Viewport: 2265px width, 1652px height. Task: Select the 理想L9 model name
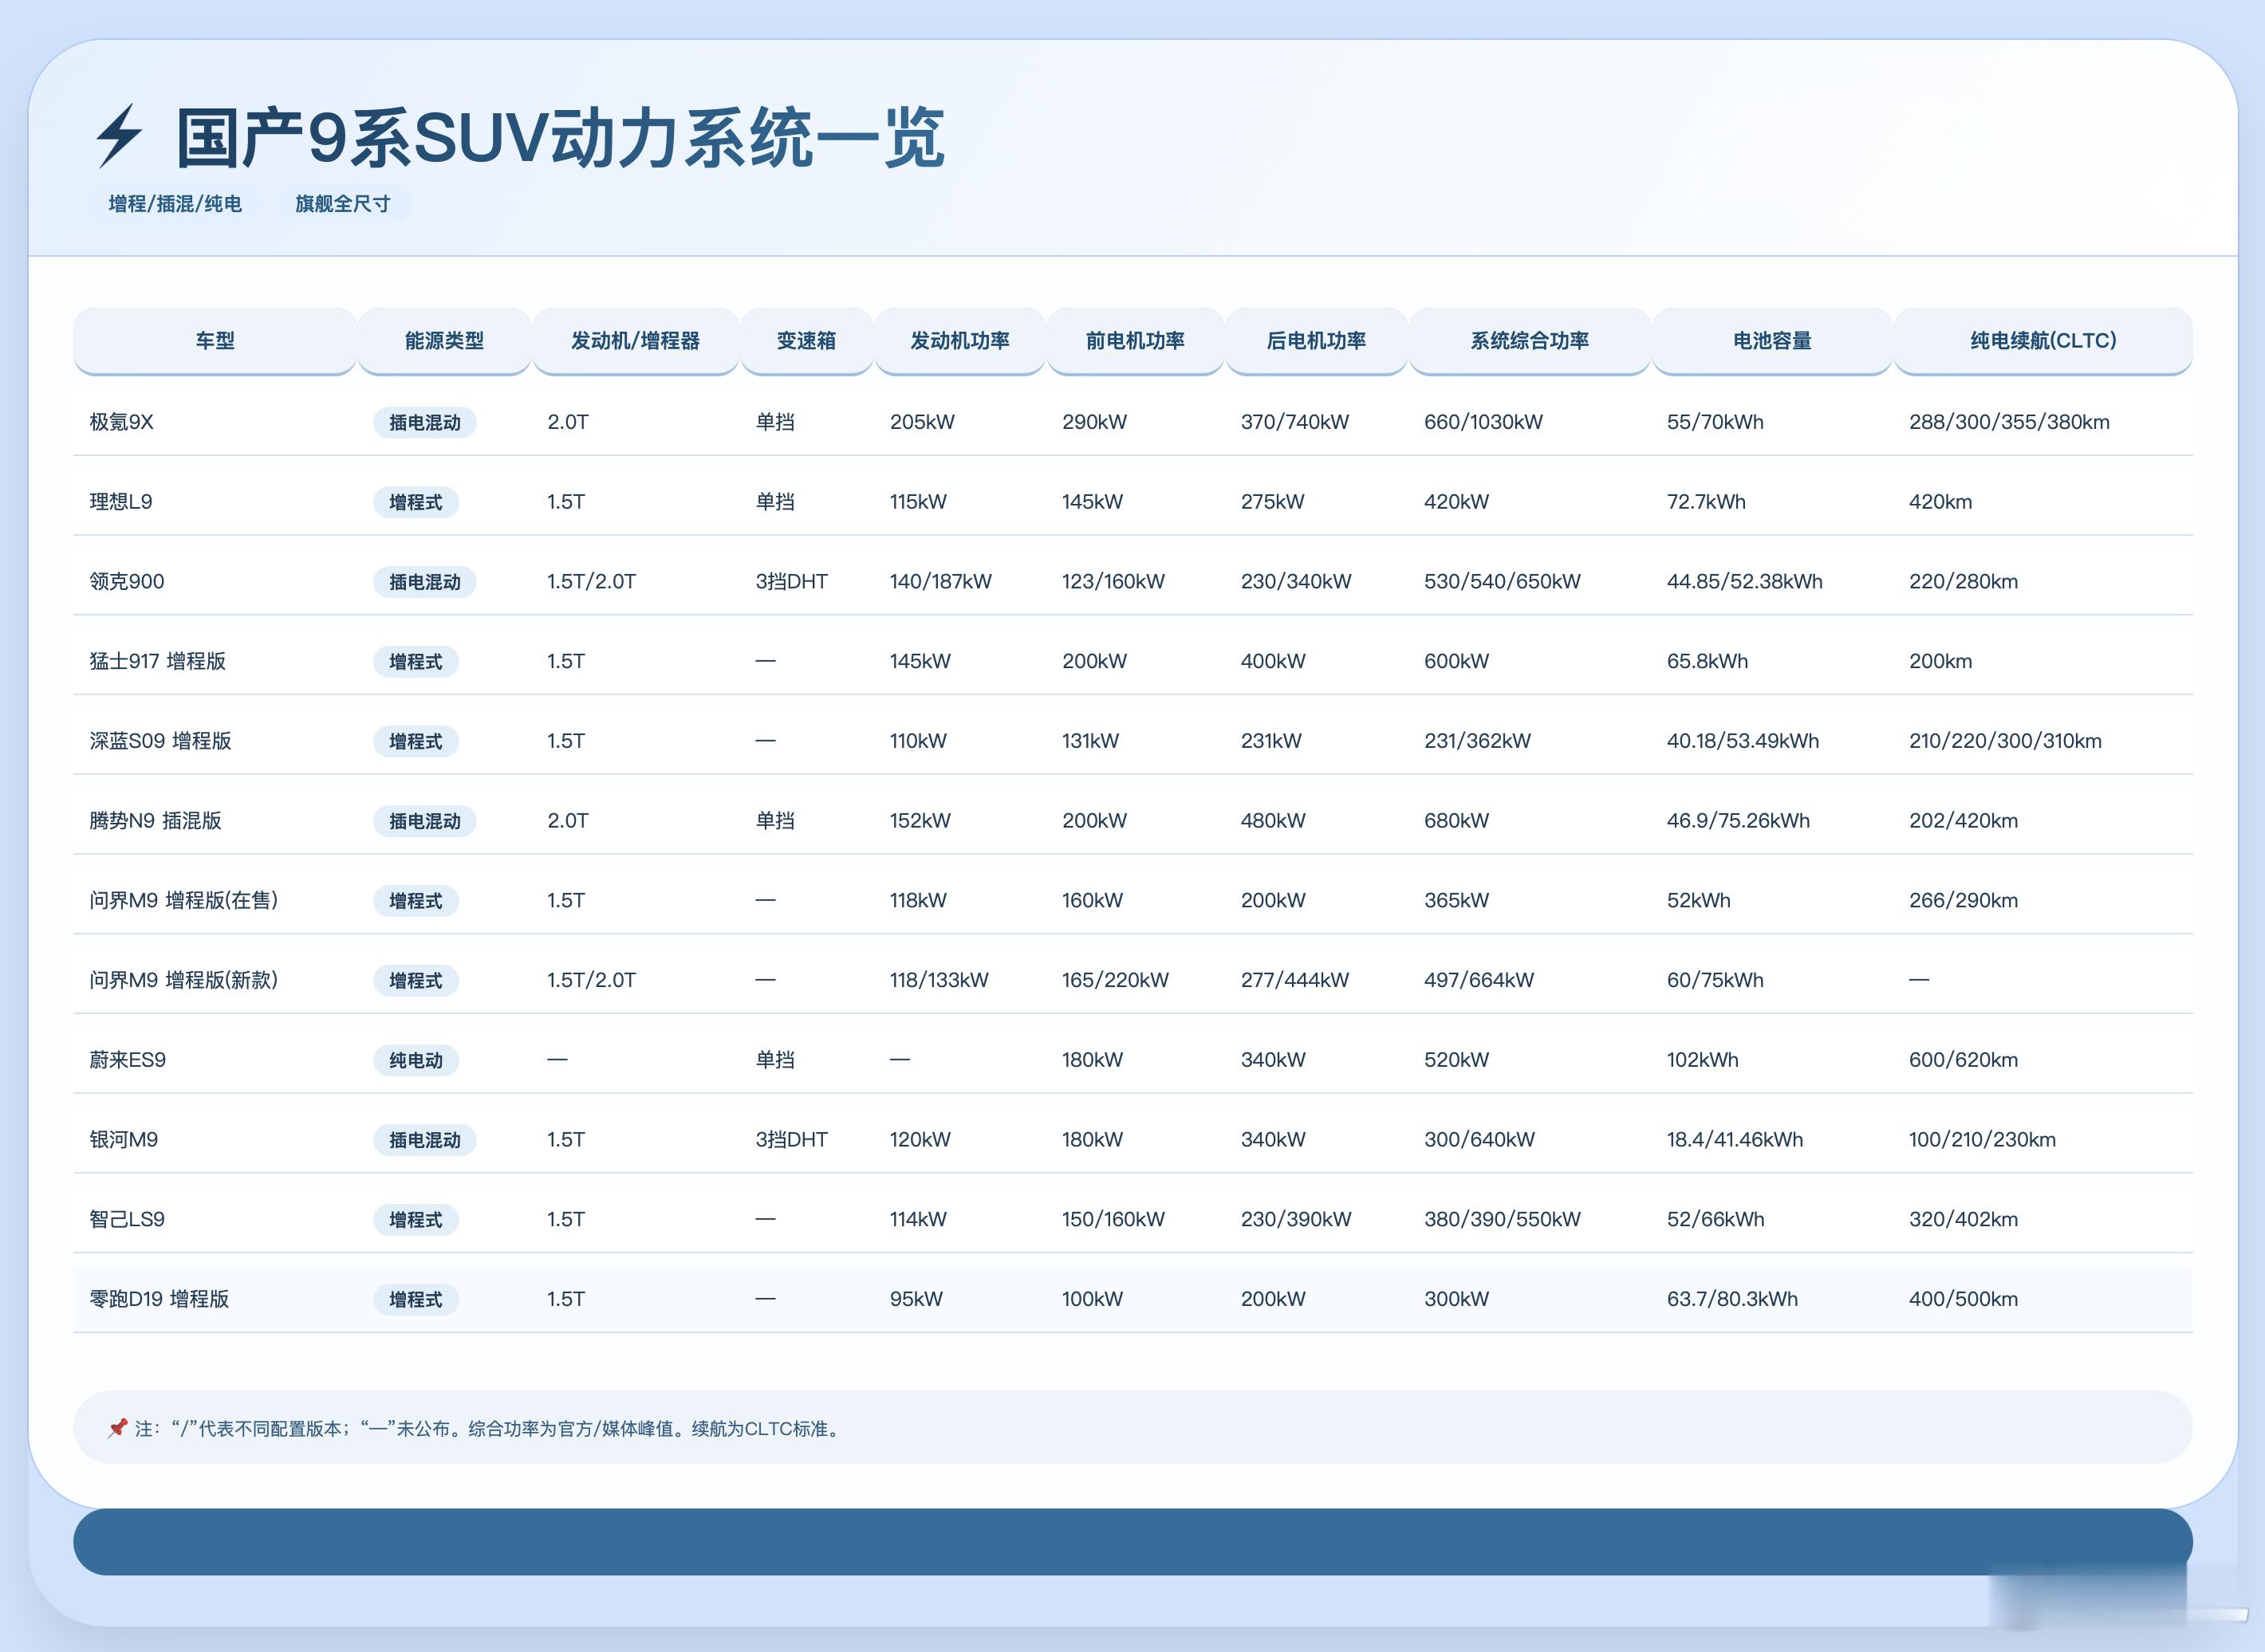click(121, 502)
